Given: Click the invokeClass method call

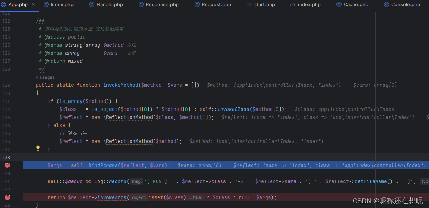Looking at the screenshot, I should coord(233,109).
